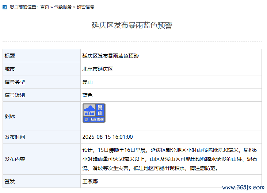
Task: Select the 签发 row label
Action: [x=10, y=181]
